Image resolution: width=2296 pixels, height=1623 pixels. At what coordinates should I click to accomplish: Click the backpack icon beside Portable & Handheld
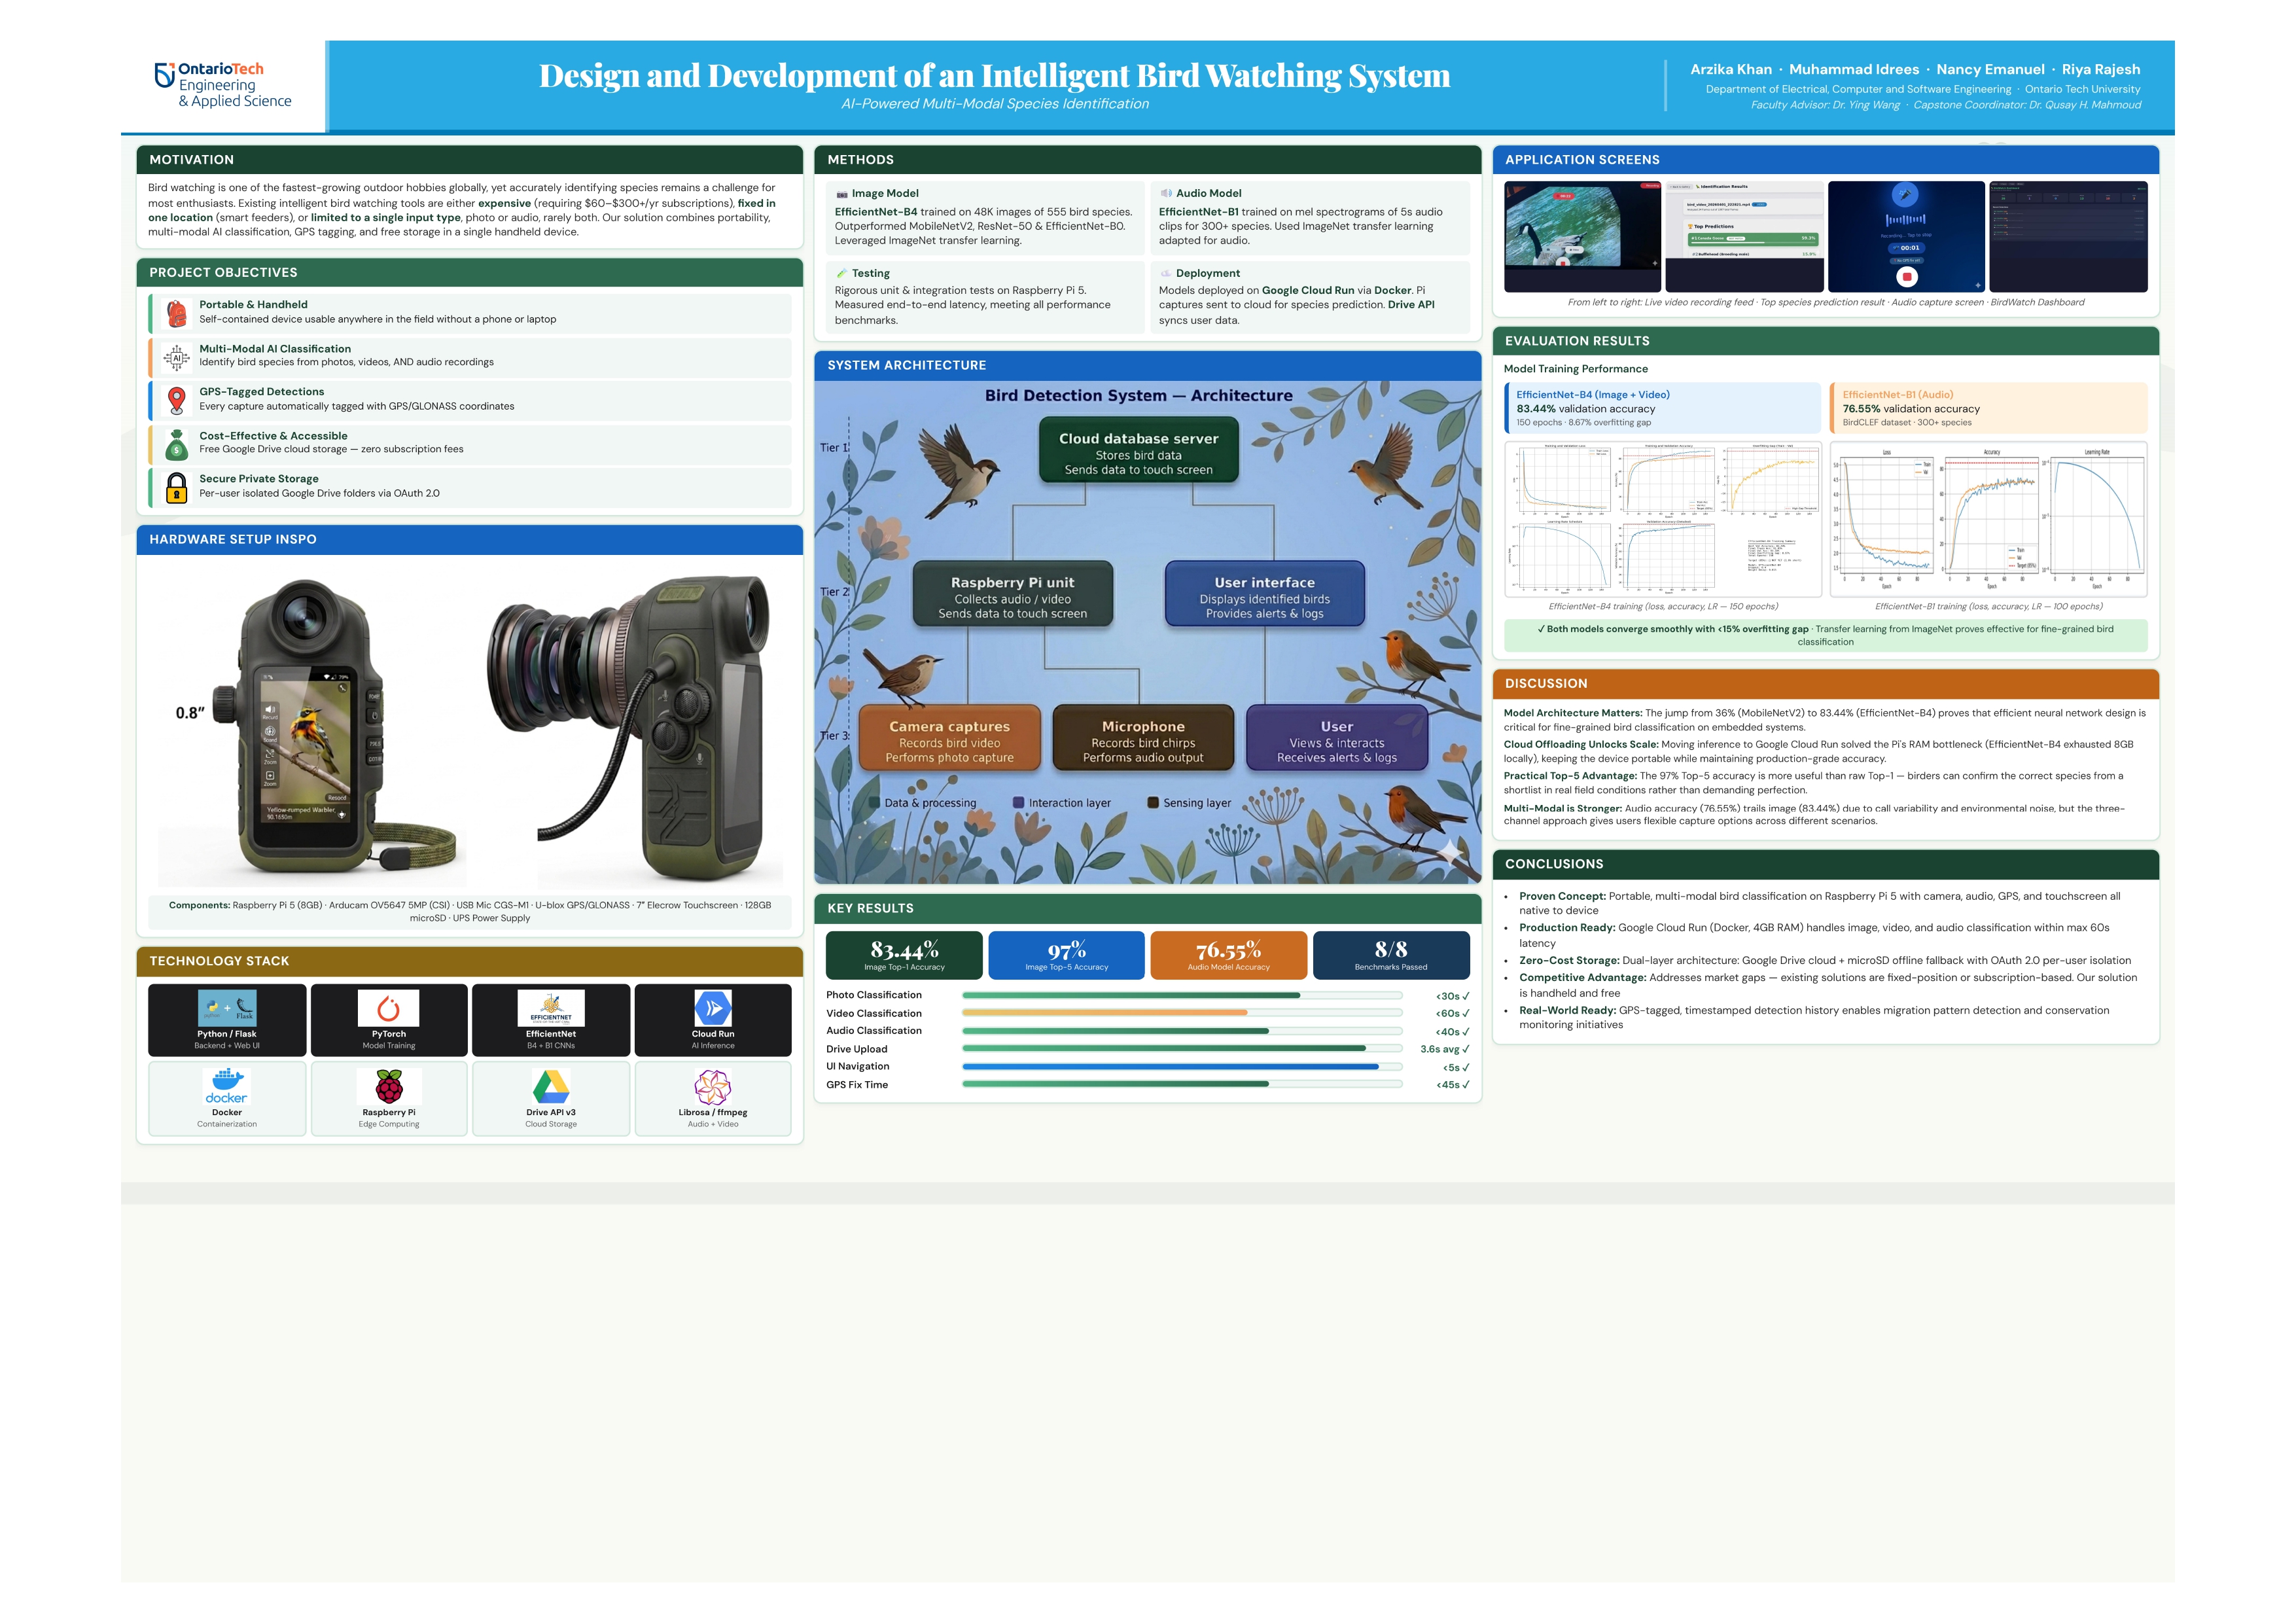176,313
